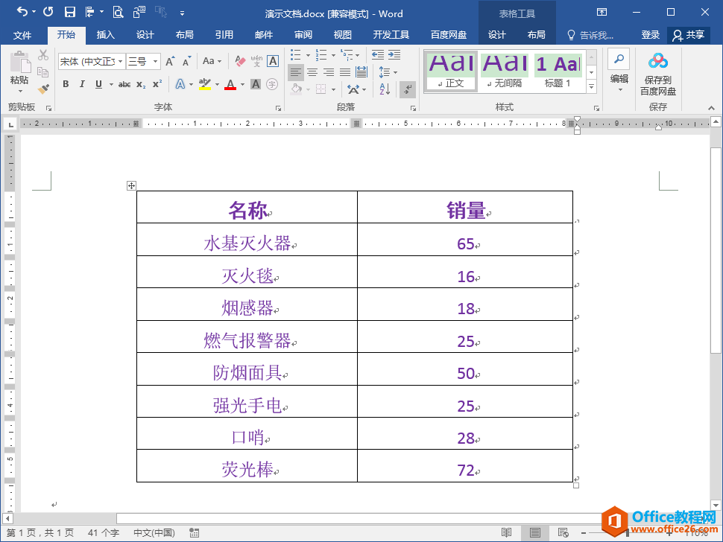
Task: Toggle Underline formatting
Action: pos(98,84)
